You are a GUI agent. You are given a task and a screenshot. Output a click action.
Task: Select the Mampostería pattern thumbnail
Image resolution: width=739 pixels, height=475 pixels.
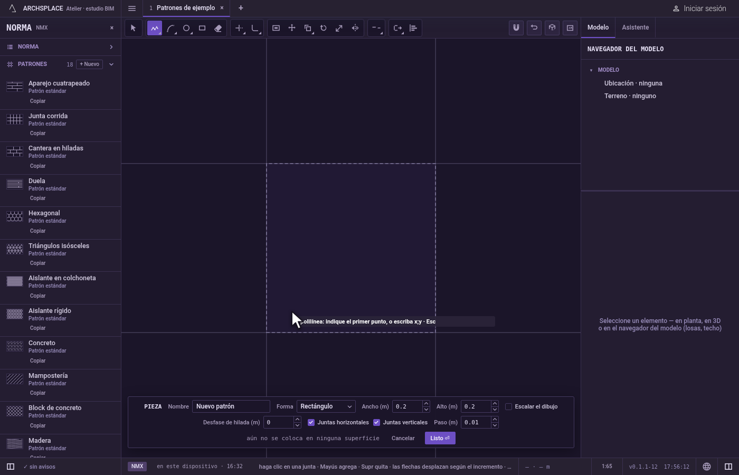[15, 379]
